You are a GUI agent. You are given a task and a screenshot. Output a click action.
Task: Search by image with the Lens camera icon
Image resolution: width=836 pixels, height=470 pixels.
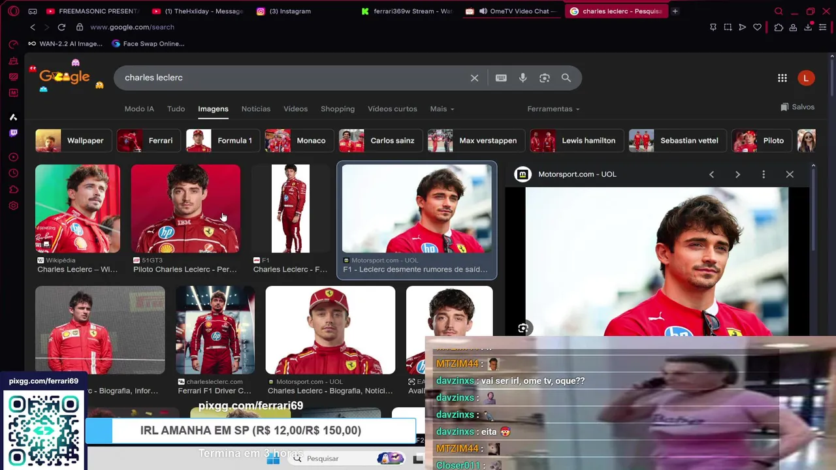click(544, 78)
